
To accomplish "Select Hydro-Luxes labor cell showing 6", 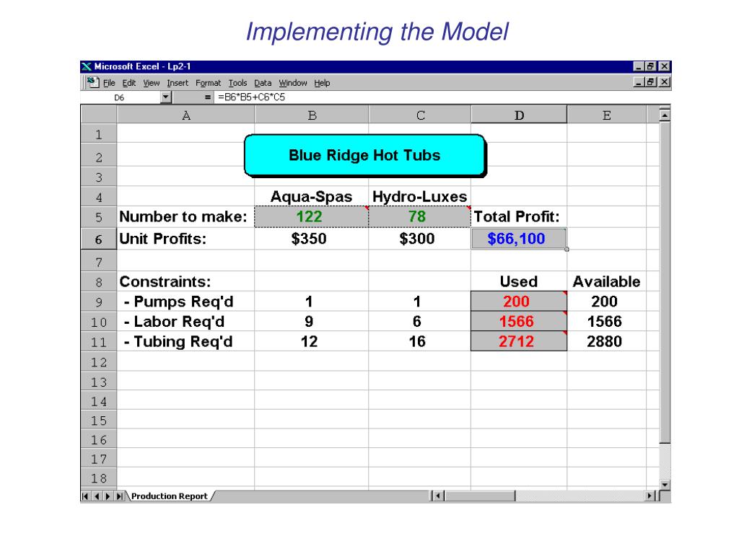I will (420, 321).
